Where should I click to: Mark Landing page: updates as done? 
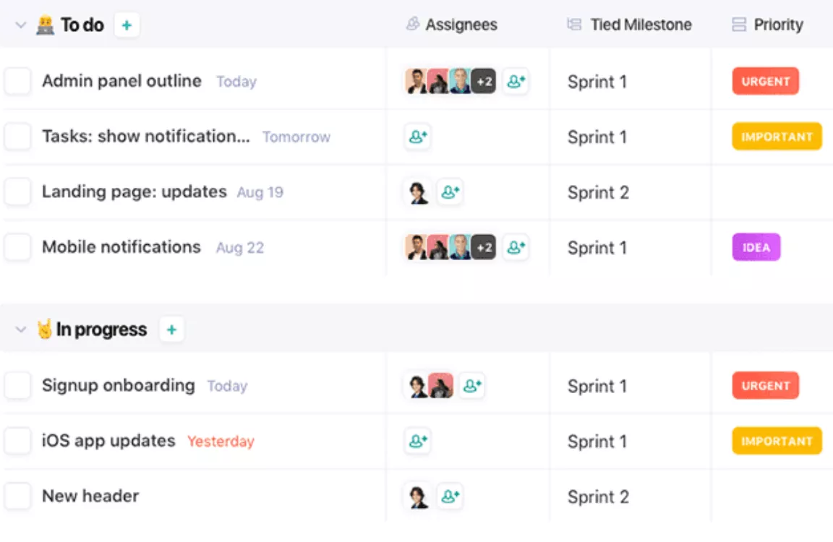(17, 192)
